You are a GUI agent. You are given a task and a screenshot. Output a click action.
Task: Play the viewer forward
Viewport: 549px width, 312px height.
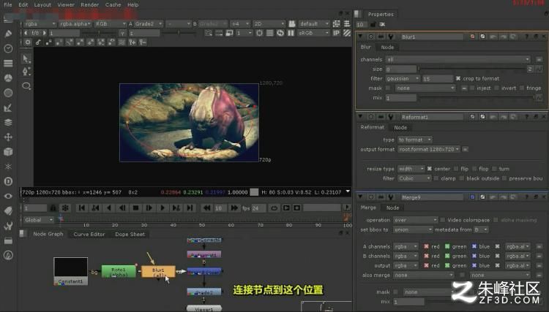(163, 208)
